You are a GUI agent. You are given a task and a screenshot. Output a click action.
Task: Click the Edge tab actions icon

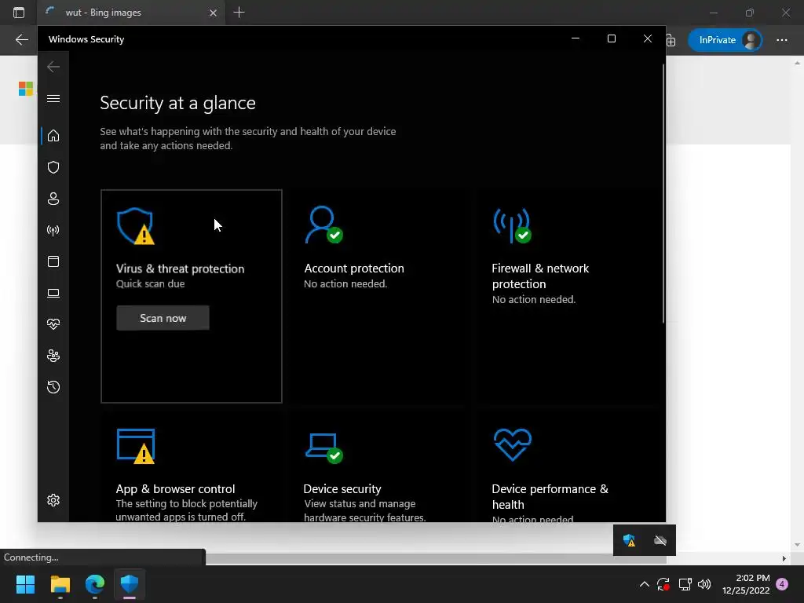(x=19, y=13)
